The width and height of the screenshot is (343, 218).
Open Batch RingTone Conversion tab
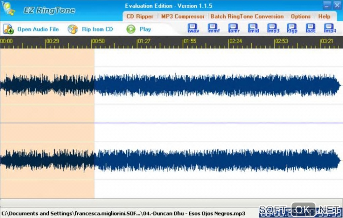pos(247,16)
